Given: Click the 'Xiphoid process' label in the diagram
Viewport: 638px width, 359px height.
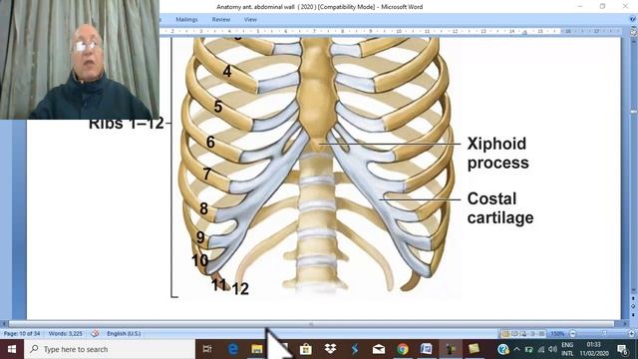Looking at the screenshot, I should tap(497, 153).
